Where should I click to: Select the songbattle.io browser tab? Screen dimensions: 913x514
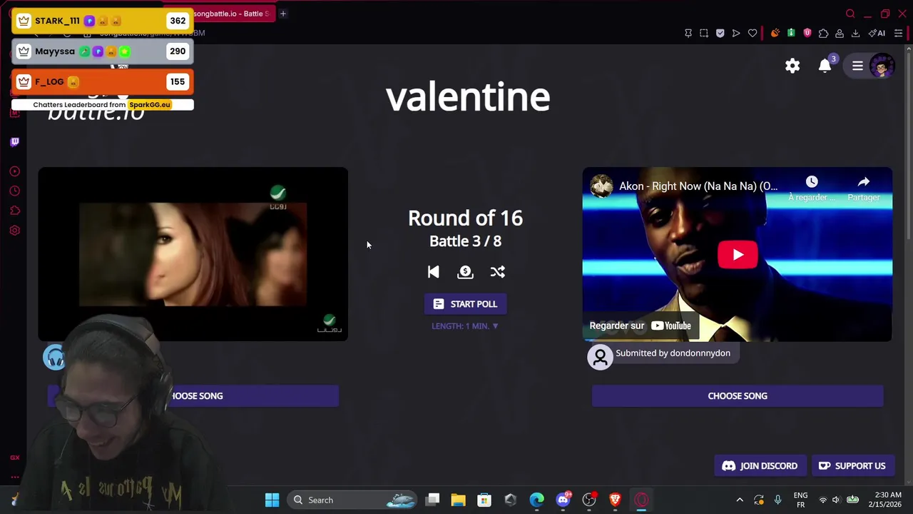(232, 14)
